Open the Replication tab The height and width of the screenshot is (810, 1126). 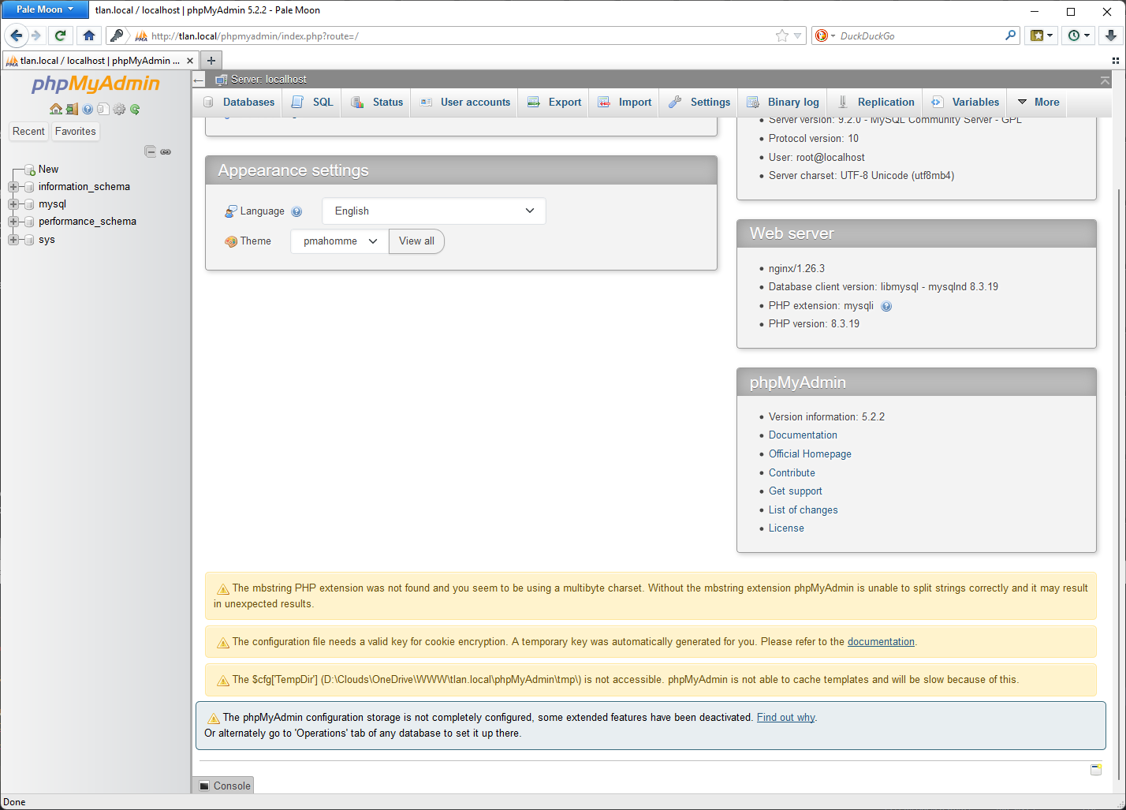click(x=876, y=102)
